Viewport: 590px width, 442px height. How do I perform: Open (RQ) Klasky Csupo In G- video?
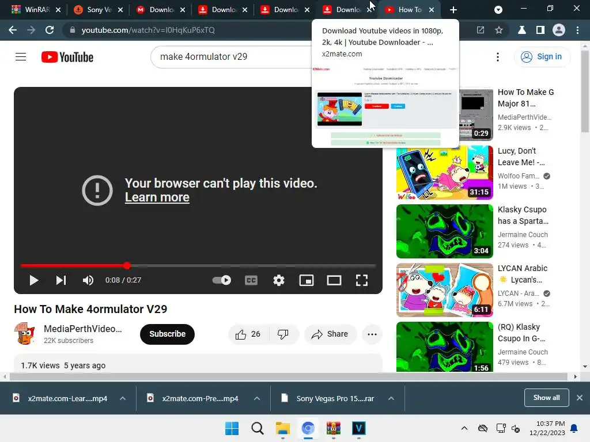[444, 346]
